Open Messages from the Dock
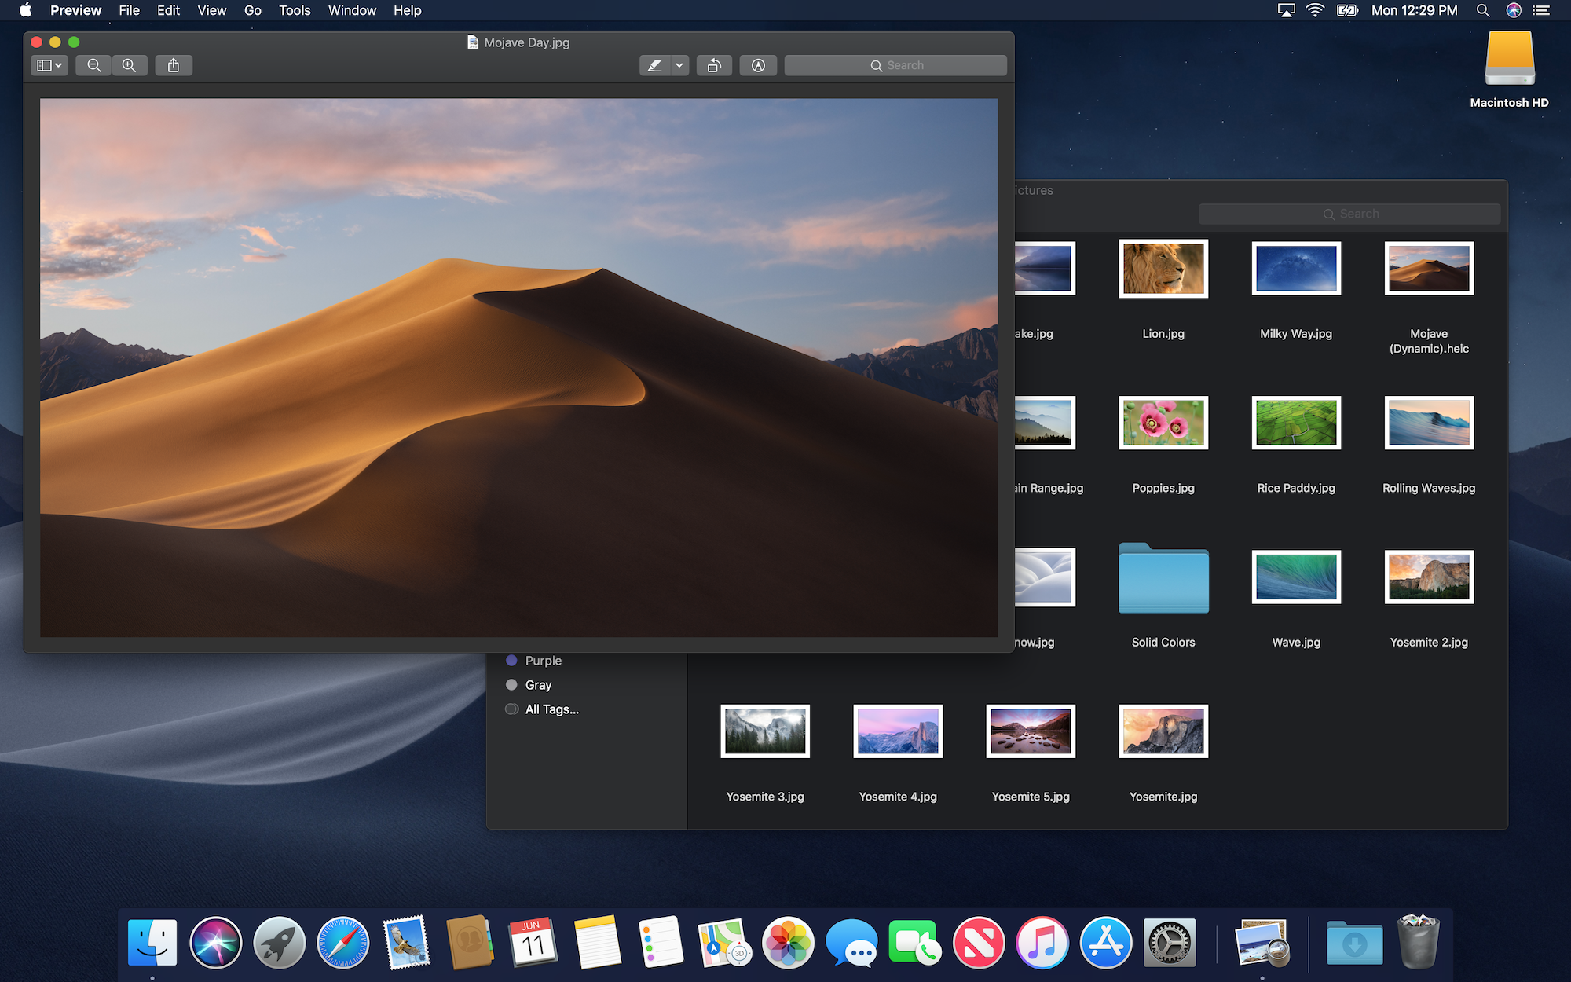 click(851, 942)
